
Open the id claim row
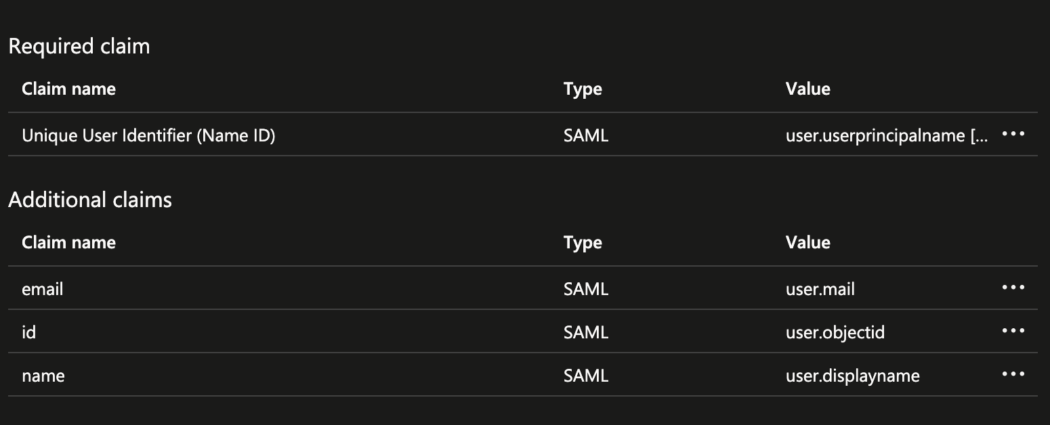[x=29, y=332]
